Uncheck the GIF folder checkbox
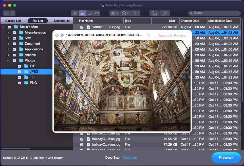Image resolution: width=244 pixels, height=166 pixels. click(19, 66)
